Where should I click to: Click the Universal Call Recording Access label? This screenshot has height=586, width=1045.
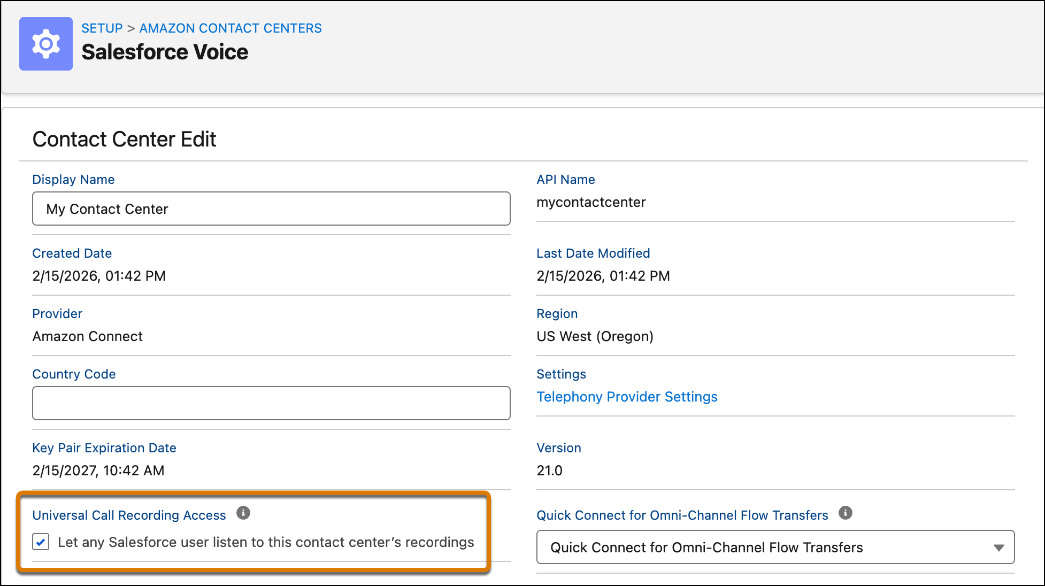click(129, 515)
